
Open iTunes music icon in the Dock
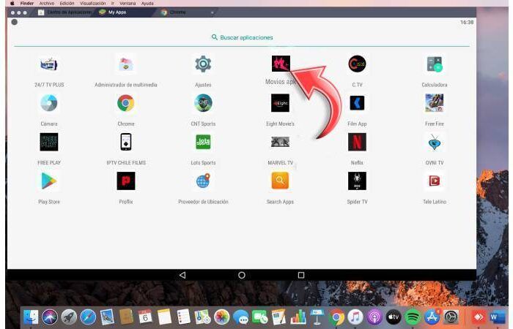355,317
